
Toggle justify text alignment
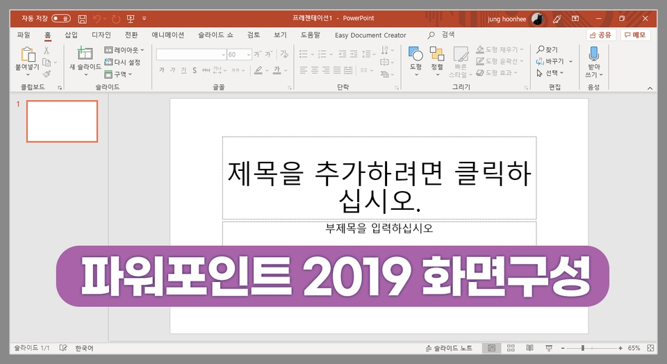click(337, 70)
